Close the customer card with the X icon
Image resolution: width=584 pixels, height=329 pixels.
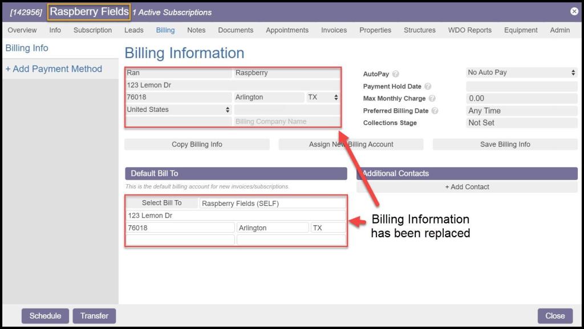(574, 11)
